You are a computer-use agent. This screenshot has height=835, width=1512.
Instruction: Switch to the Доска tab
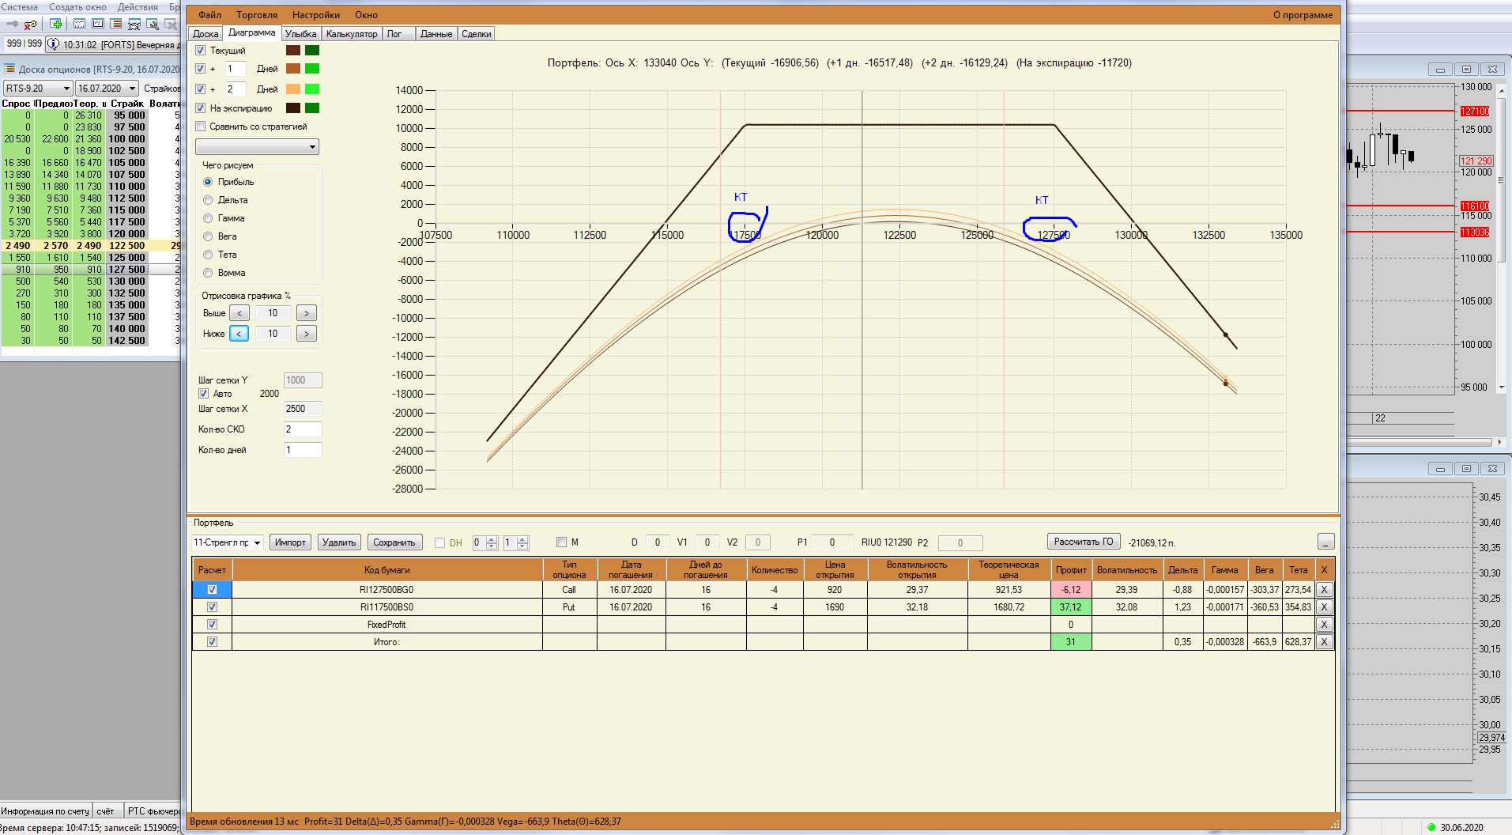[x=205, y=34]
